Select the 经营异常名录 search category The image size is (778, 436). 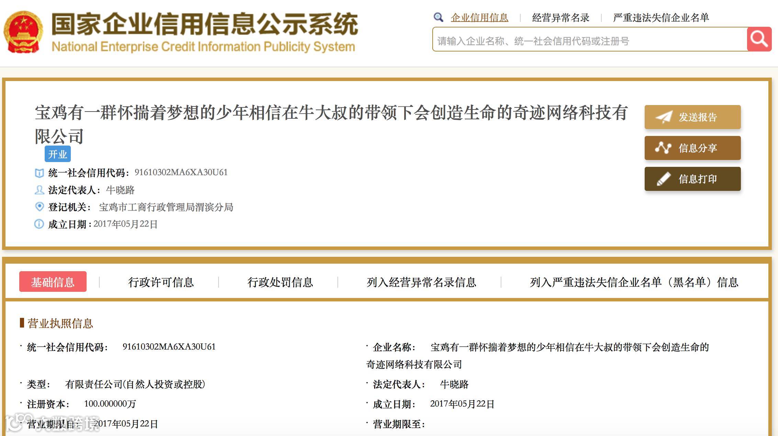click(x=560, y=18)
